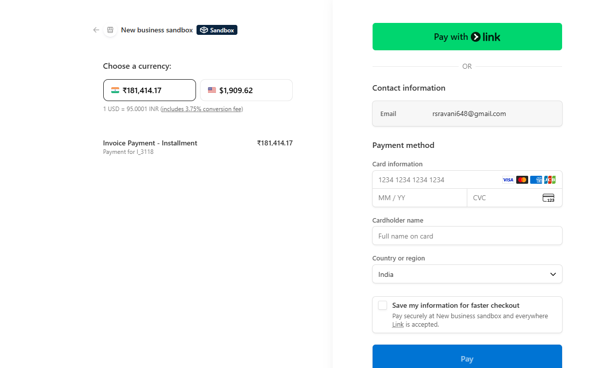605x368 pixels.
Task: Click the American Express logo
Action: tap(536, 180)
